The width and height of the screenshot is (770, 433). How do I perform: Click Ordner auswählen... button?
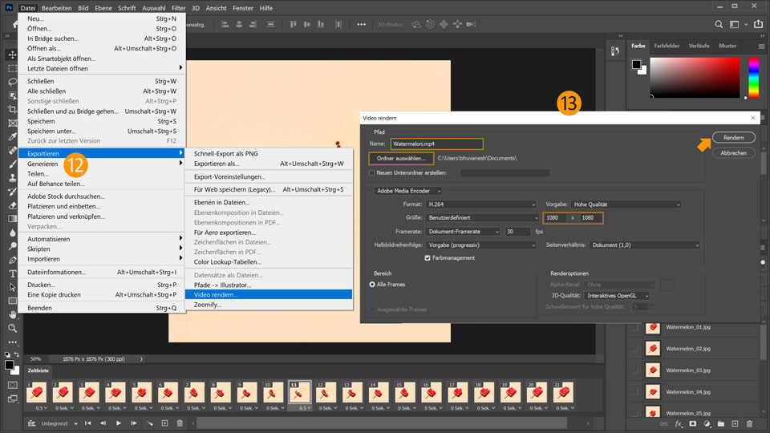tap(401, 159)
